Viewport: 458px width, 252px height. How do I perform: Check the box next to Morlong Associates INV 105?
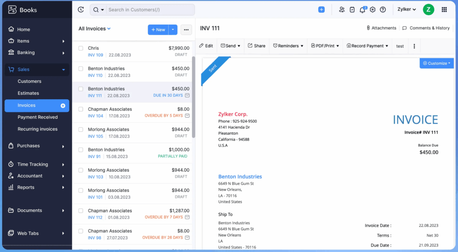tap(81, 129)
